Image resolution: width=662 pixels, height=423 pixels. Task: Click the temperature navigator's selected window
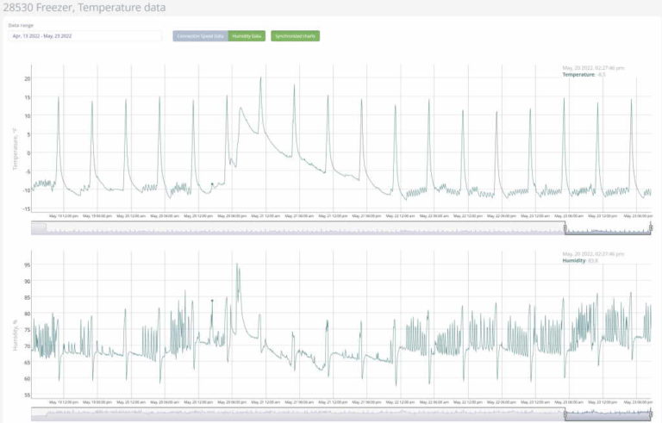(x=608, y=228)
